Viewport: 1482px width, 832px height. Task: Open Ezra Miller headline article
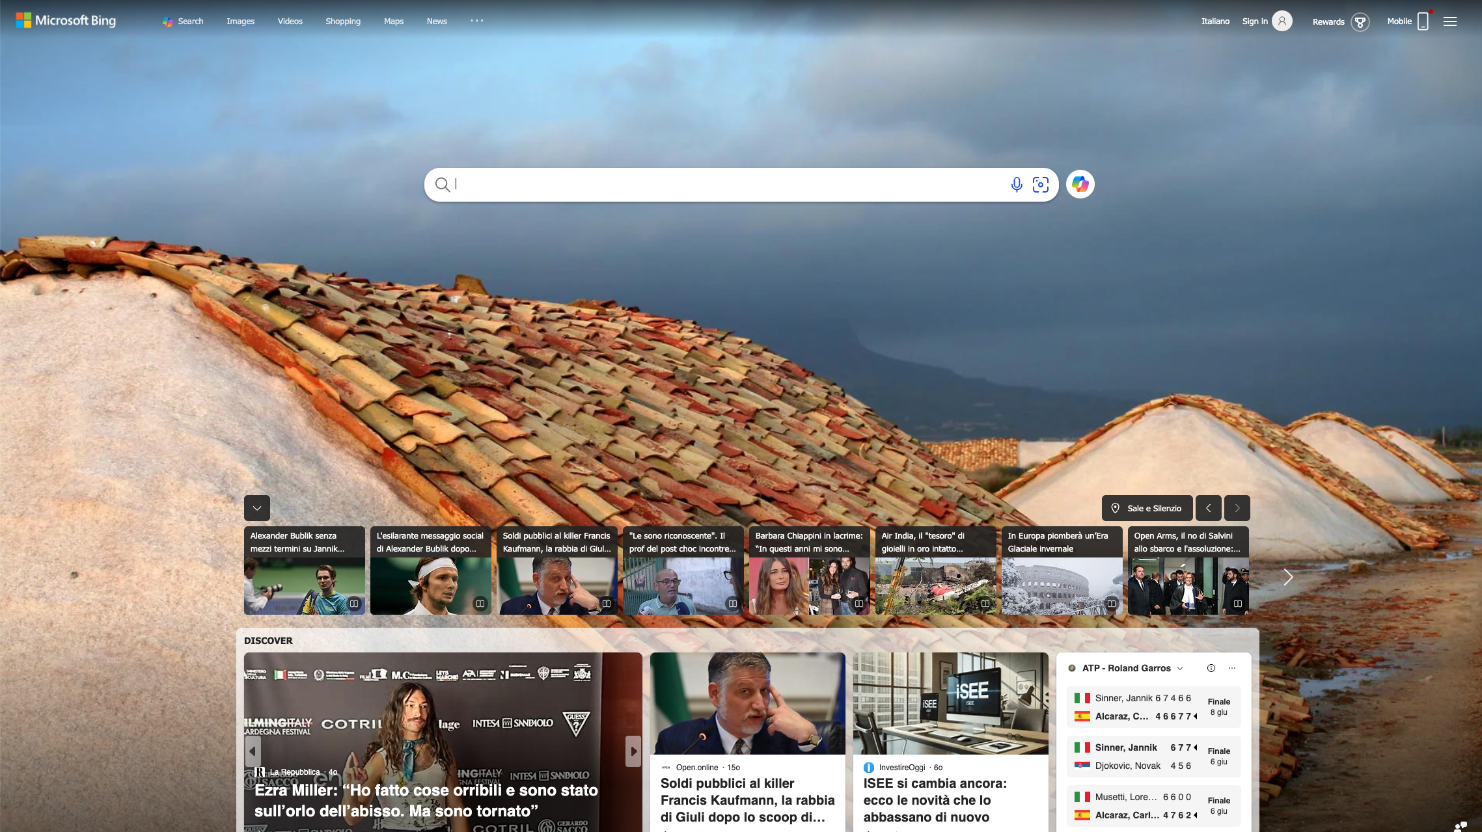[426, 801]
